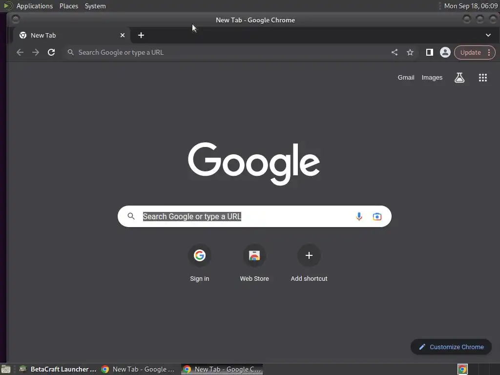
Task: Click the clock showing Mon Sep 18
Action: click(471, 6)
